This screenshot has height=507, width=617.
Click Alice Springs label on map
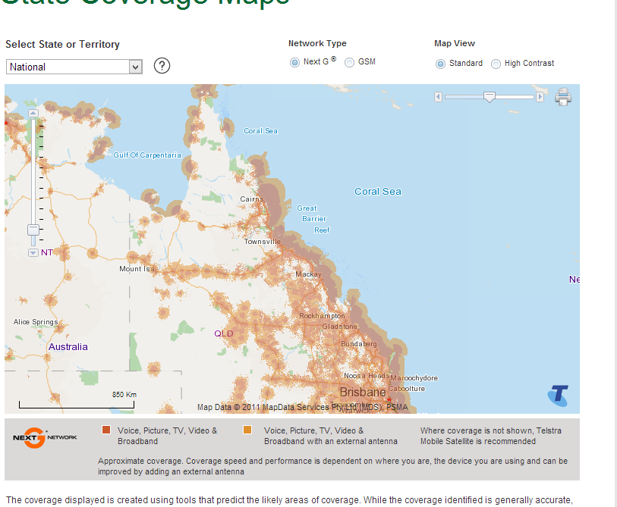[36, 322]
